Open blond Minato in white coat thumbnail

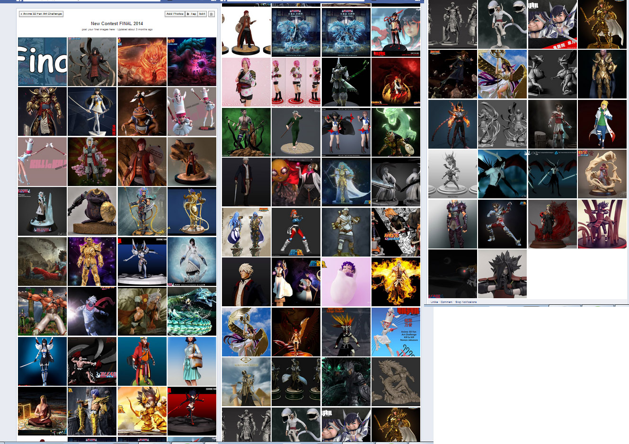pos(602,124)
